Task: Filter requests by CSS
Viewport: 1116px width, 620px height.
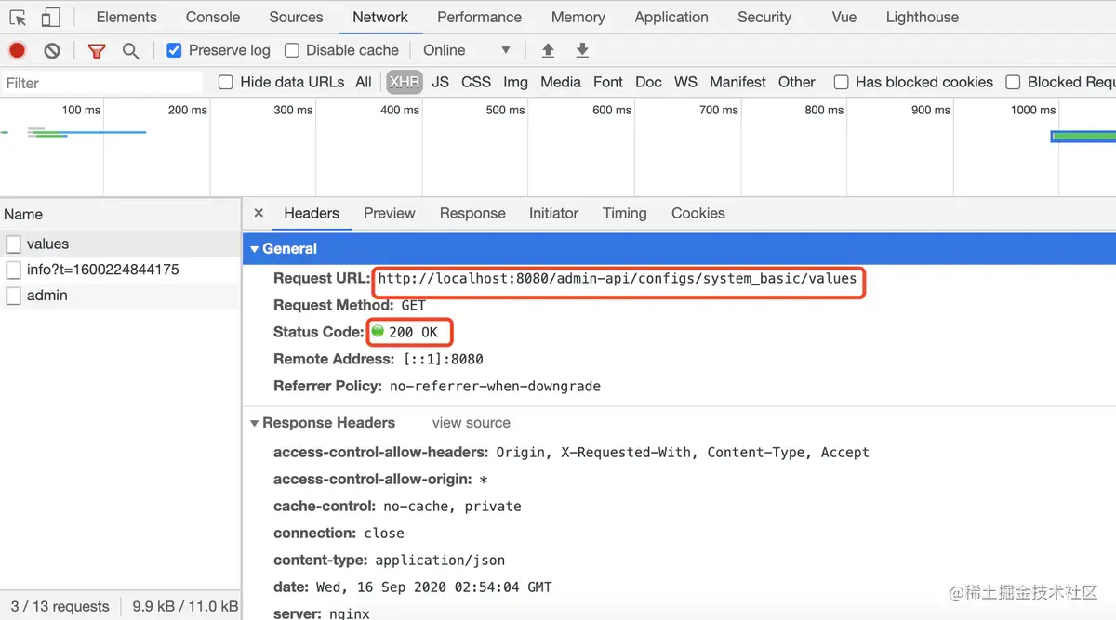Action: [x=476, y=82]
